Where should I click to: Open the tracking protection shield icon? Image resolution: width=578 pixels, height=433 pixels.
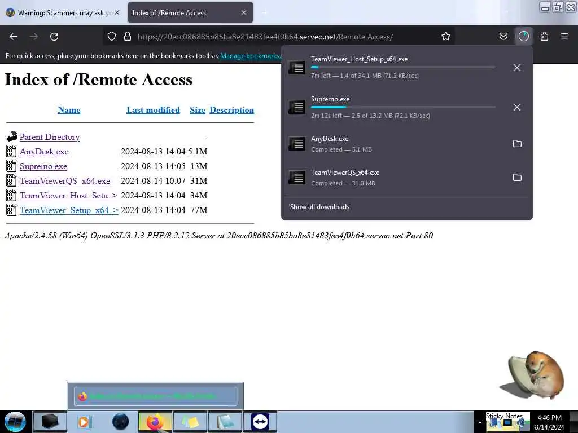pyautogui.click(x=112, y=37)
